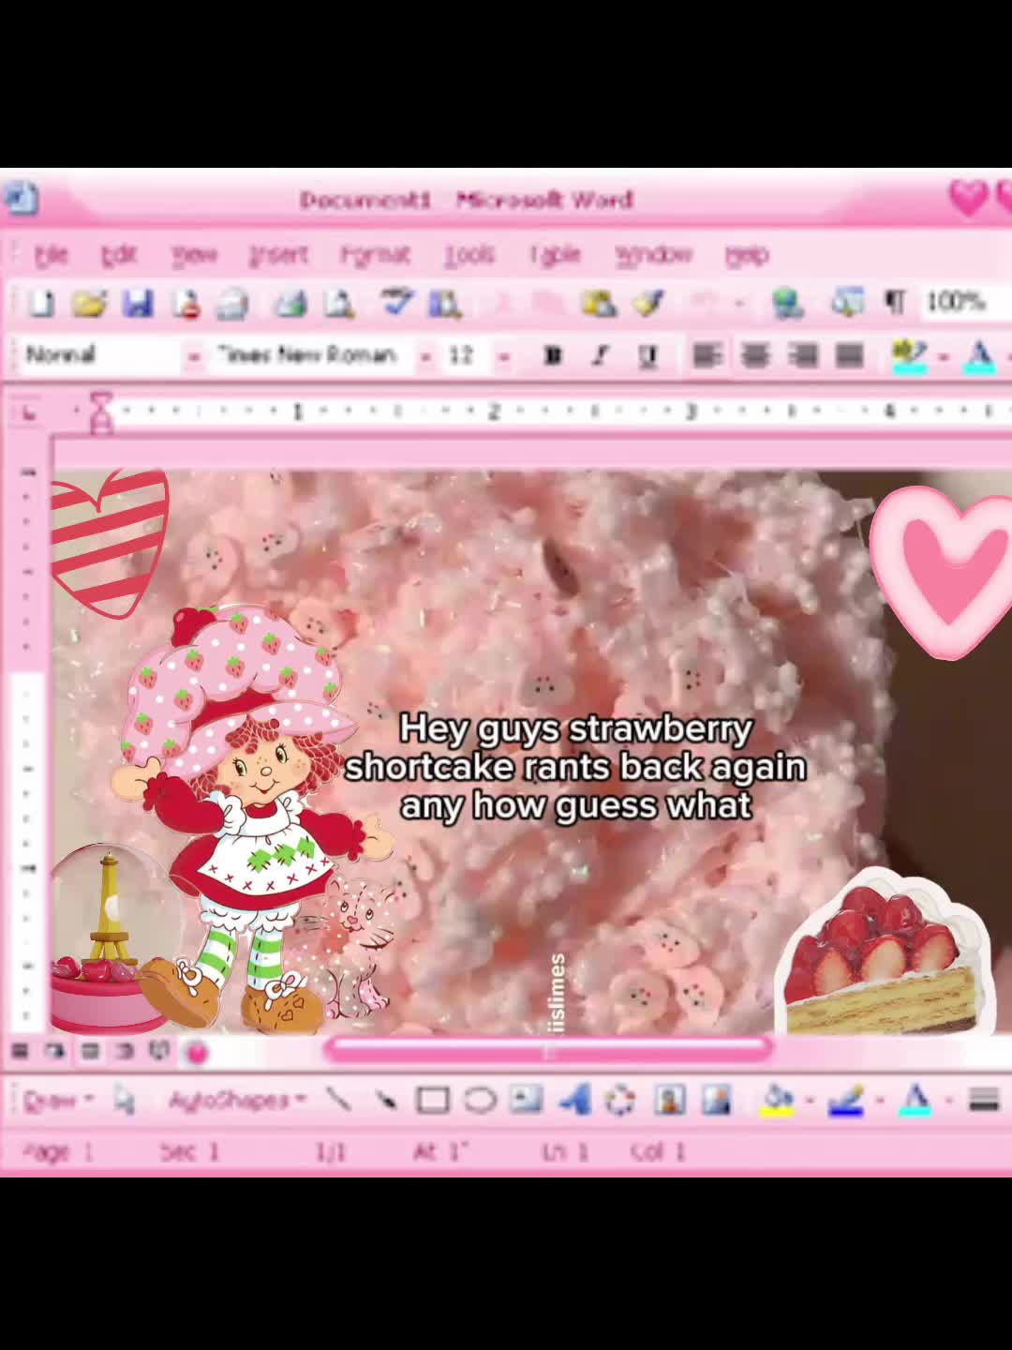1012x1350 pixels.
Task: Click the Permission icon beside Save
Action: (x=186, y=303)
